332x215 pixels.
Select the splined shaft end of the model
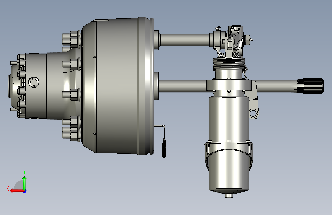(x=311, y=86)
